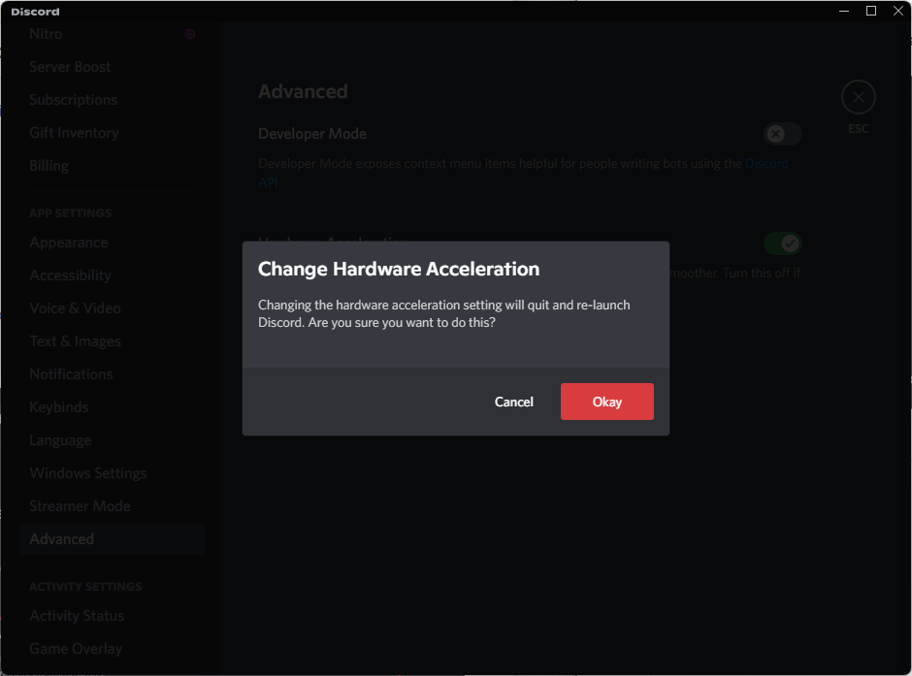This screenshot has height=676, width=912.
Task: Select Language settings
Action: [x=60, y=439]
